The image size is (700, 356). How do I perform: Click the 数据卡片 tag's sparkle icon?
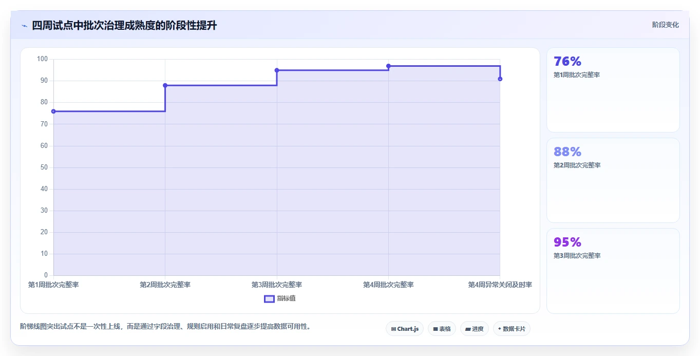click(x=500, y=329)
